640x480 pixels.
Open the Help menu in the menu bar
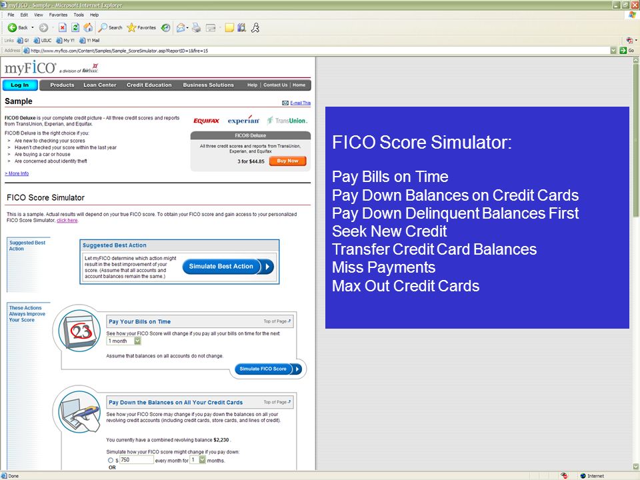coord(94,15)
